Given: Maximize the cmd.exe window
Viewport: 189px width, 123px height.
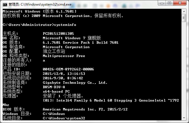Looking at the screenshot, I should [169, 3].
